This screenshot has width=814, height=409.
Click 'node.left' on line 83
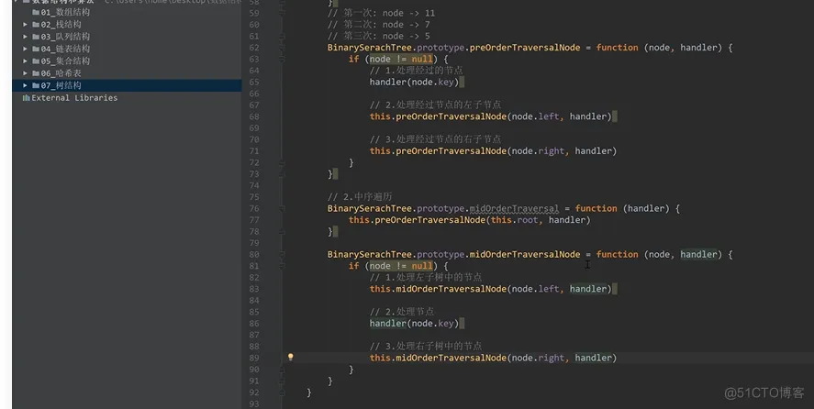535,289
